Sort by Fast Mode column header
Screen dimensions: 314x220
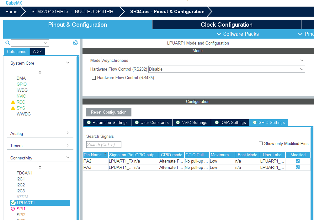pos(247,155)
